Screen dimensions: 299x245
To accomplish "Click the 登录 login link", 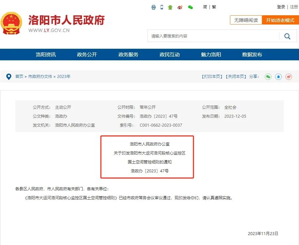I will (x=281, y=7).
